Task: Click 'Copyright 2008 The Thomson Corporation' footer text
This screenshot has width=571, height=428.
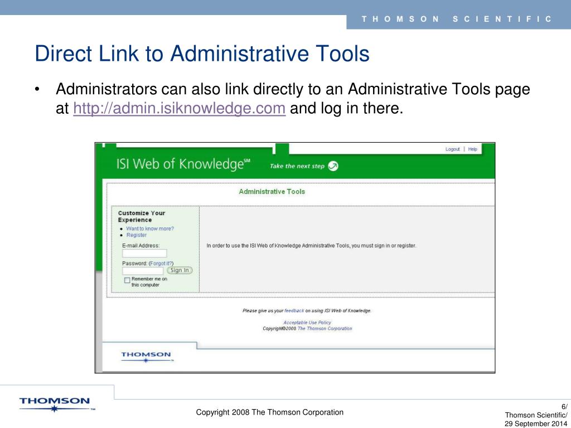Action: (269, 412)
